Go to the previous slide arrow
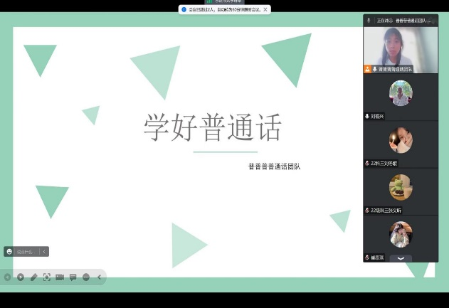This screenshot has height=308, width=449. 7,277
